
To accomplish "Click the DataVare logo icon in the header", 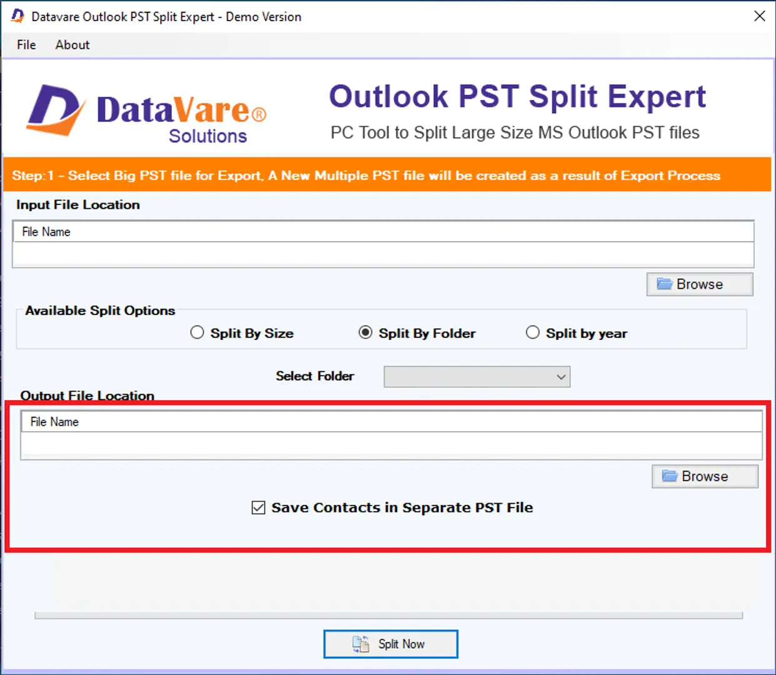I will (55, 111).
